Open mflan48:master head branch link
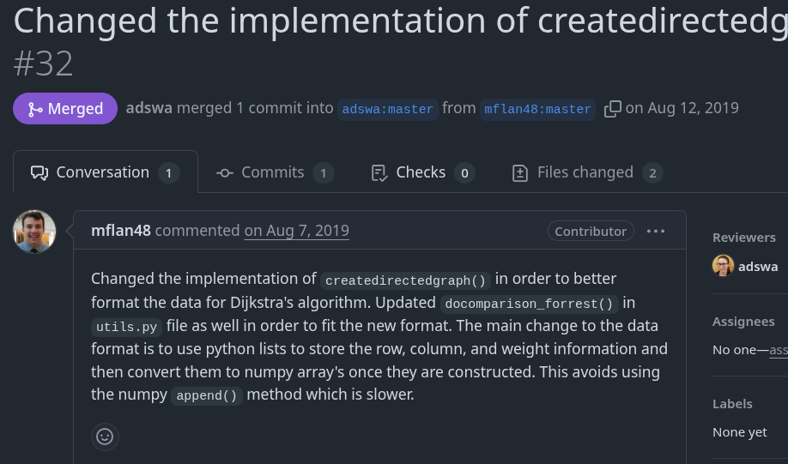This screenshot has height=464, width=788. [537, 109]
